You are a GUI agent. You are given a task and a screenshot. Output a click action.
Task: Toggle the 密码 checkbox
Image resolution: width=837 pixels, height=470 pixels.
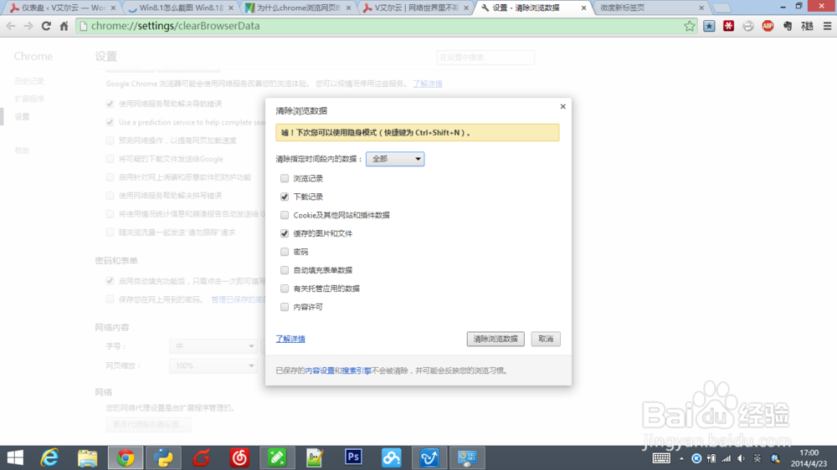coord(285,252)
